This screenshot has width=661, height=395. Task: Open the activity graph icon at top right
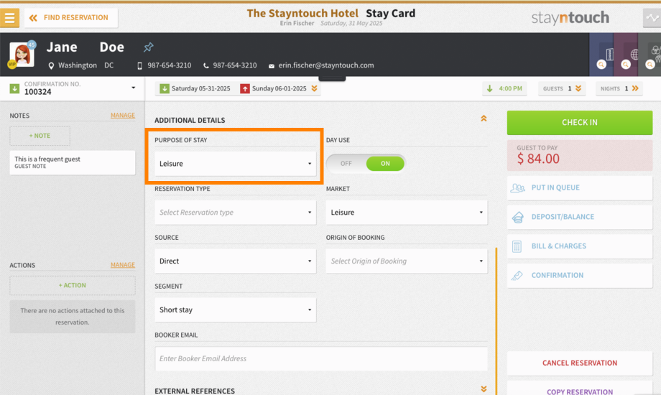coord(652,18)
